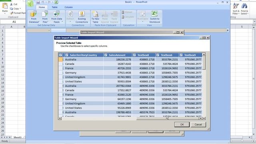The image size is (256, 144).
Task: Click the first Australia row cell
Action: (84, 60)
